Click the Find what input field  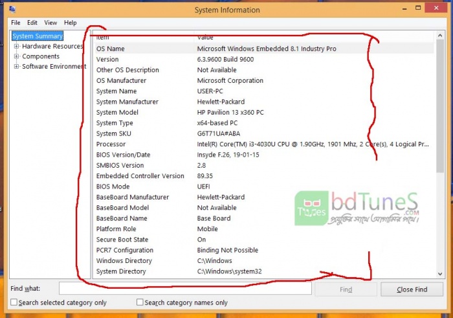click(x=185, y=288)
